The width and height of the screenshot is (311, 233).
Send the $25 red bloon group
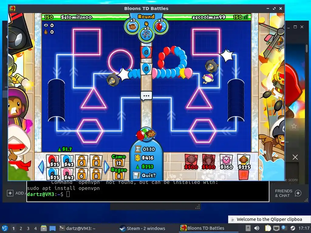[53, 161]
